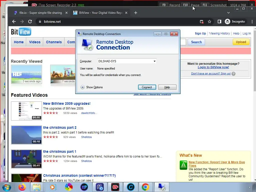Viewport: 256px width, 192px height.
Task: Show hidden tray icons arrow
Action: tap(249, 187)
